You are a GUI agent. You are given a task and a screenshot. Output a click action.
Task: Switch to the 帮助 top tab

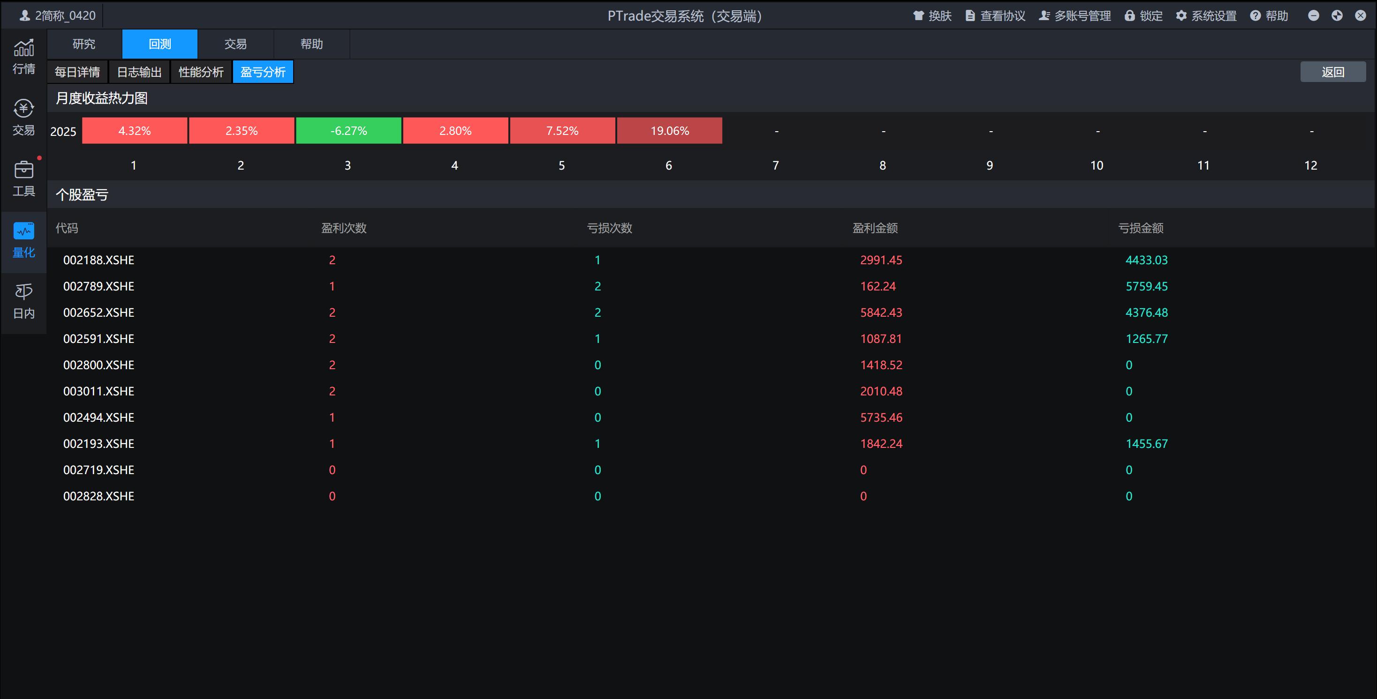311,44
